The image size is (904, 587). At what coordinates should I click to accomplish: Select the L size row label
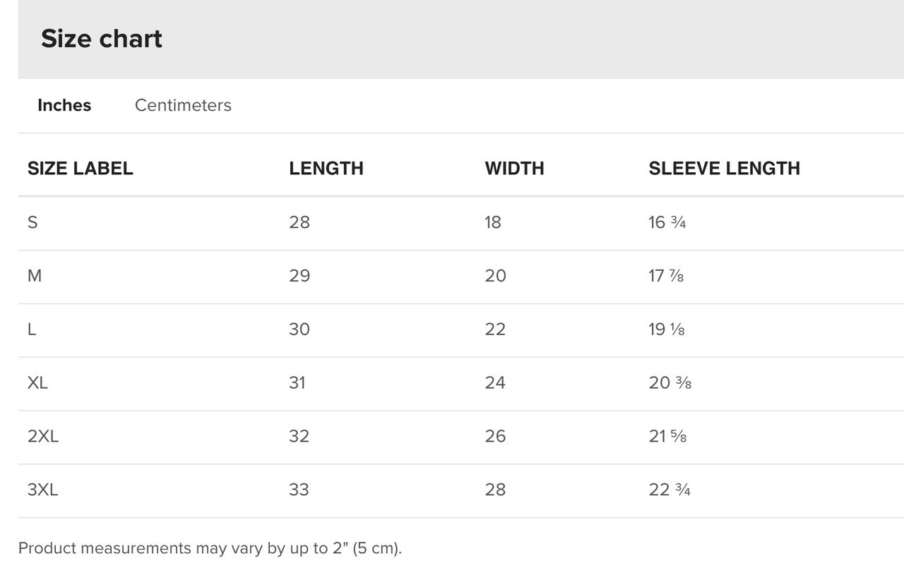pos(32,329)
